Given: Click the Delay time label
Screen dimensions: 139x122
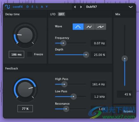Looking at the screenshot, I should tap(12, 14).
